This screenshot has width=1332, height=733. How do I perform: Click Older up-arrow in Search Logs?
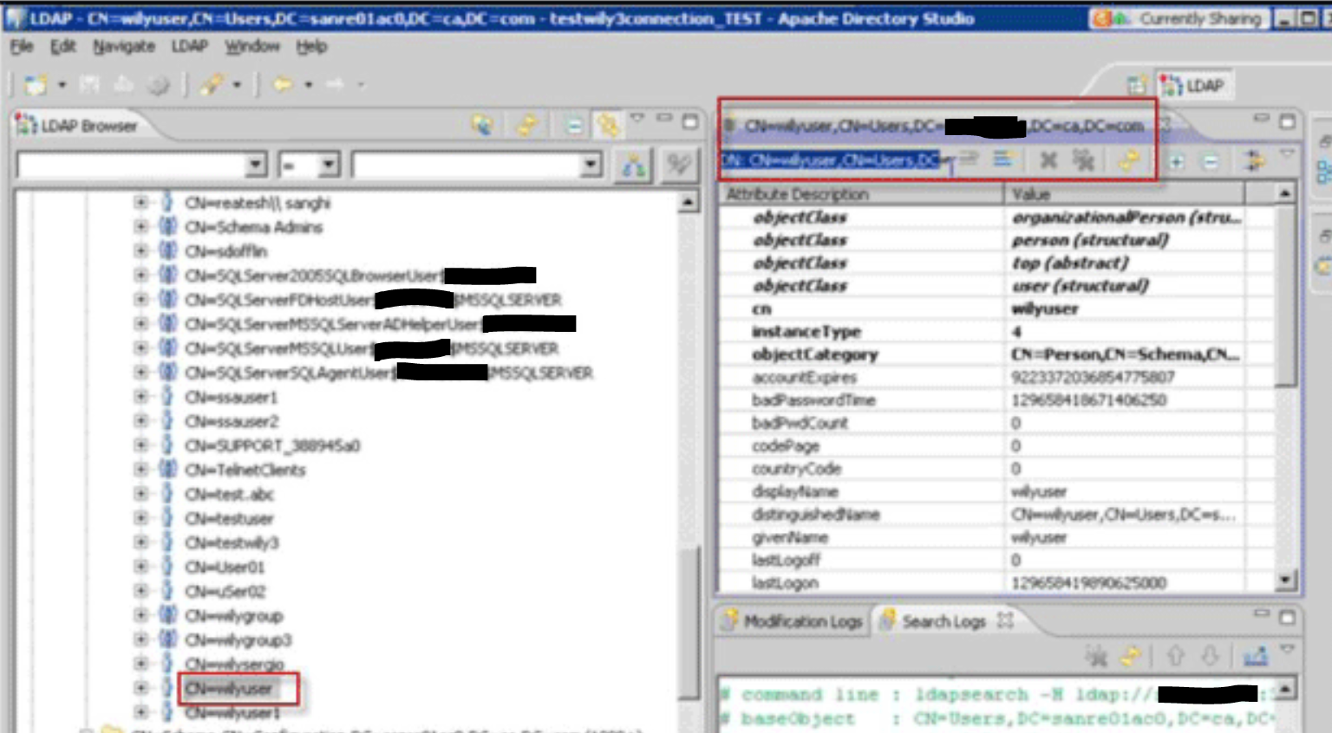pyautogui.click(x=1176, y=656)
